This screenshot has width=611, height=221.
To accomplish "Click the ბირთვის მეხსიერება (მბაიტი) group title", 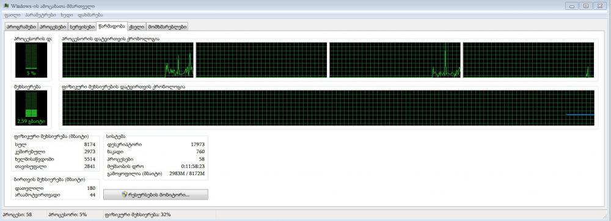I will (49, 180).
